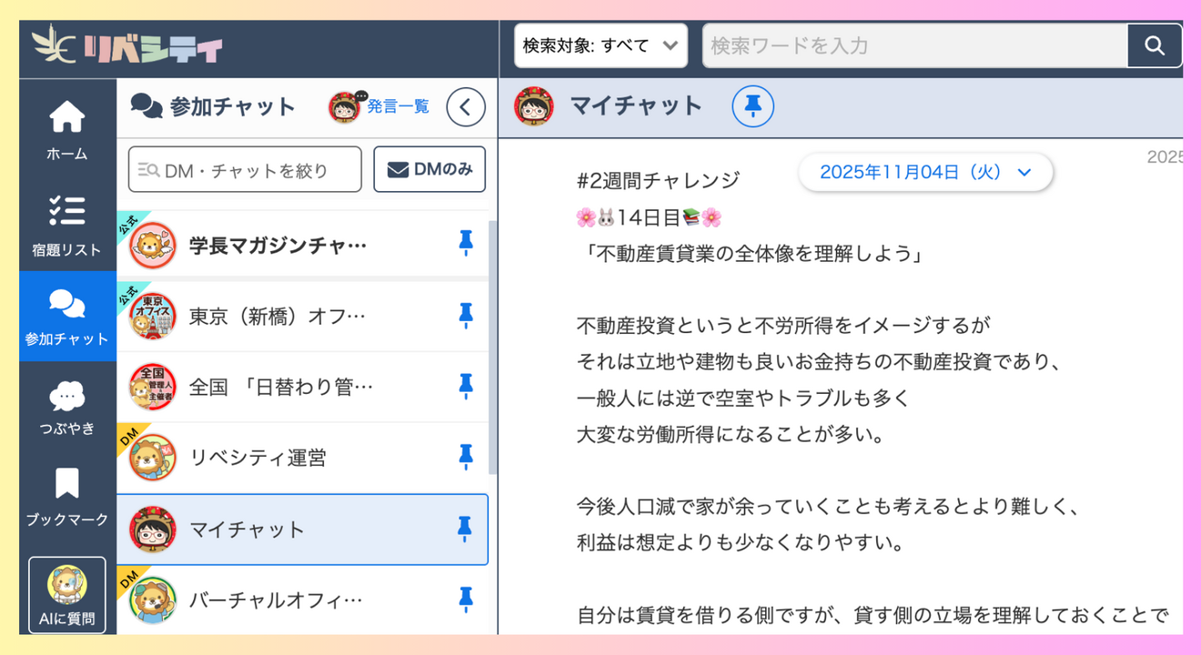Viewport: 1201px width, 655px height.
Task: Click the DMのみ filter button
Action: (429, 168)
